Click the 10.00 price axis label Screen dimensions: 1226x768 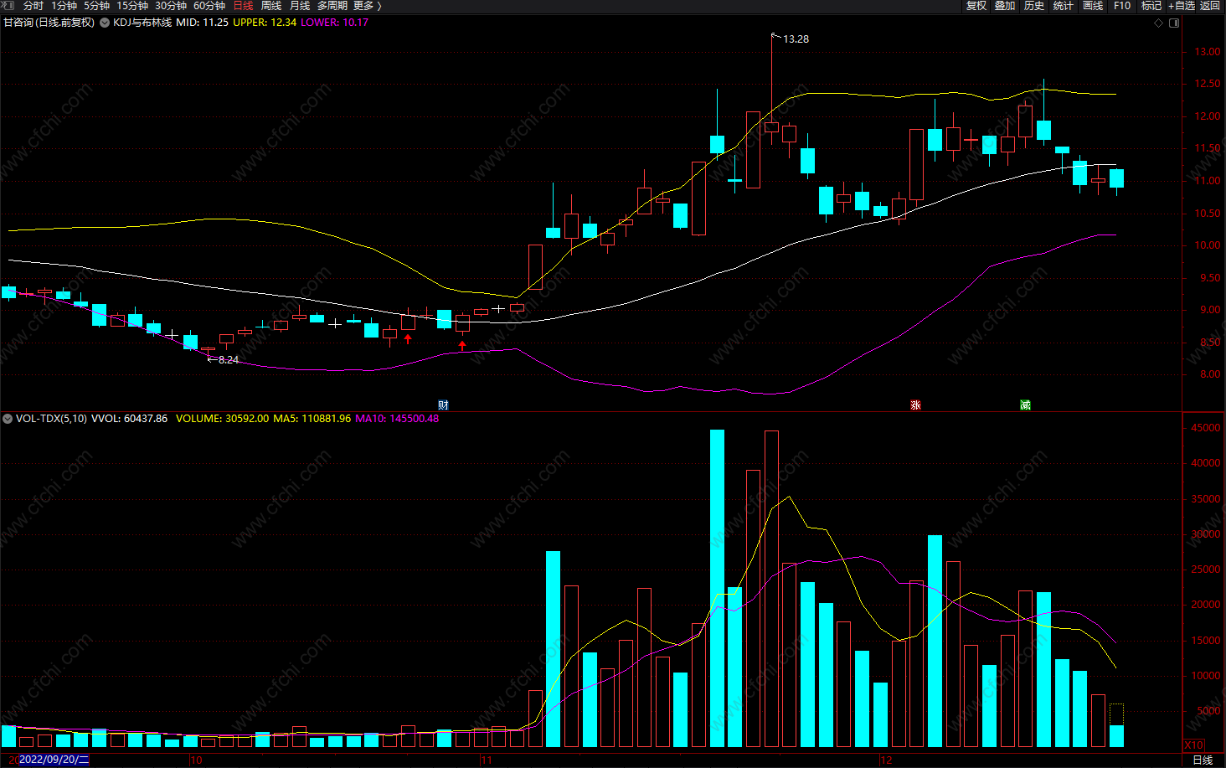(x=1208, y=245)
